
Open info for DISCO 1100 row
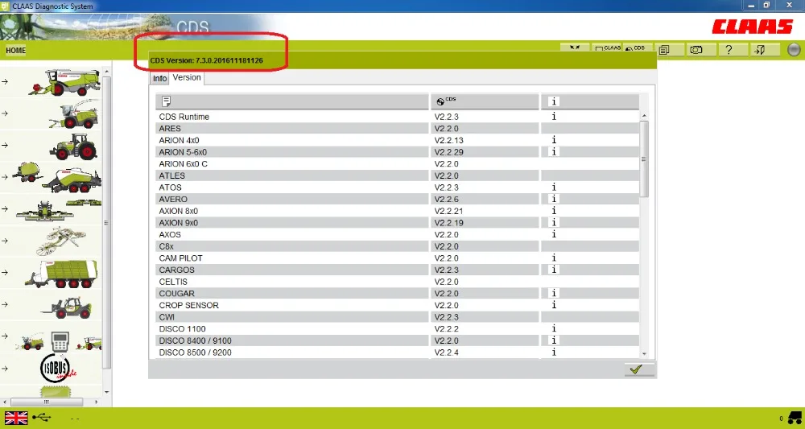[554, 329]
